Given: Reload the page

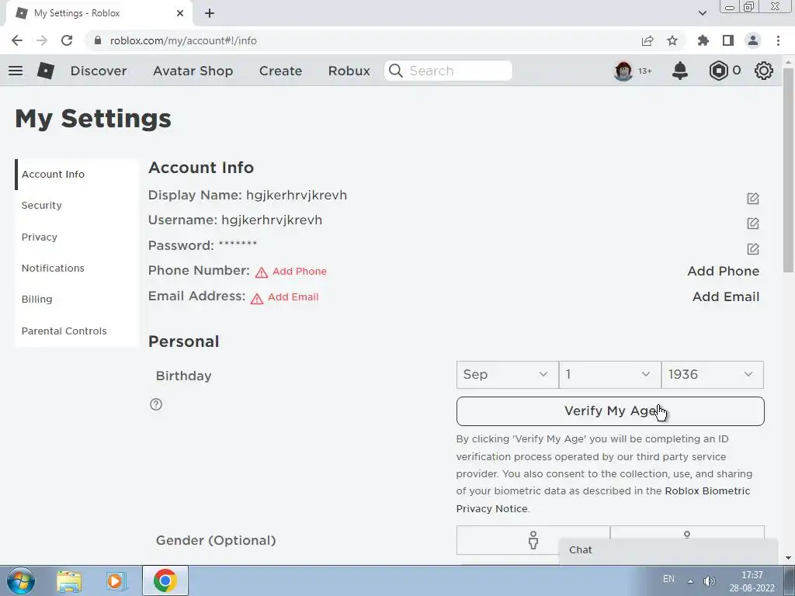Looking at the screenshot, I should coord(67,40).
